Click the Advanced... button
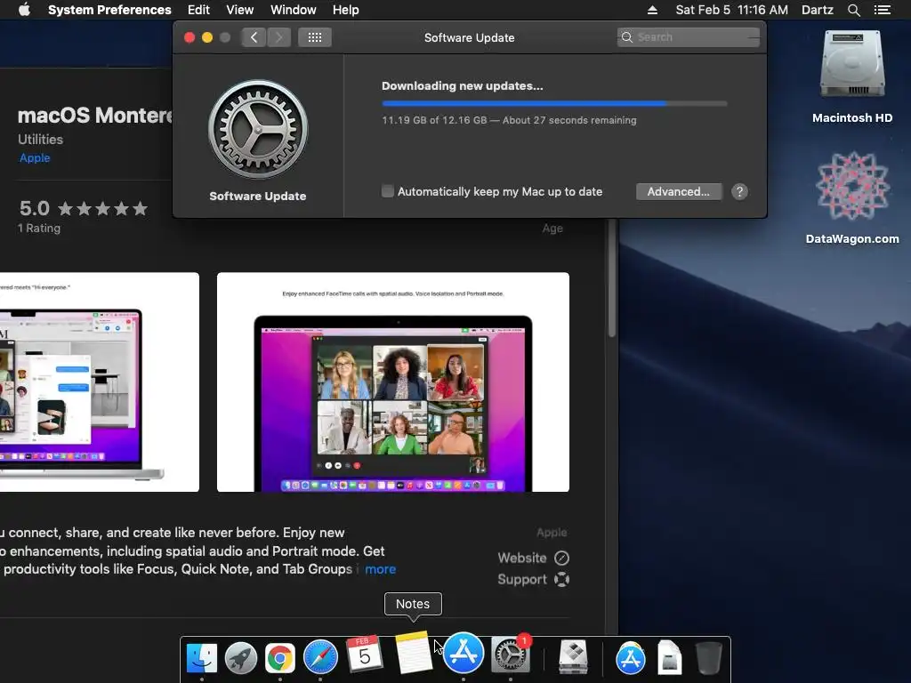The width and height of the screenshot is (911, 683). [679, 192]
